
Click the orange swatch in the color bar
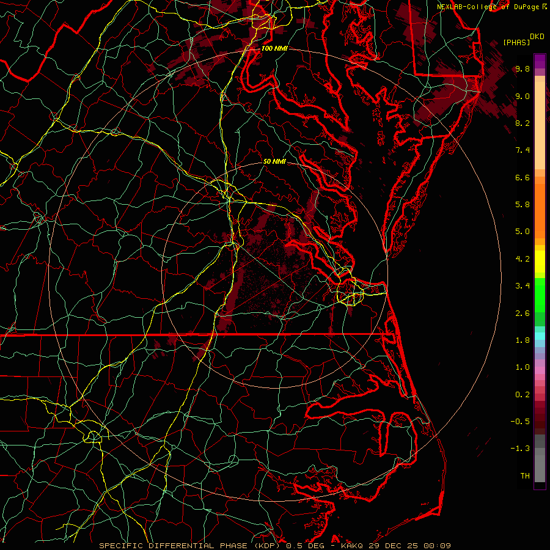tap(540, 211)
